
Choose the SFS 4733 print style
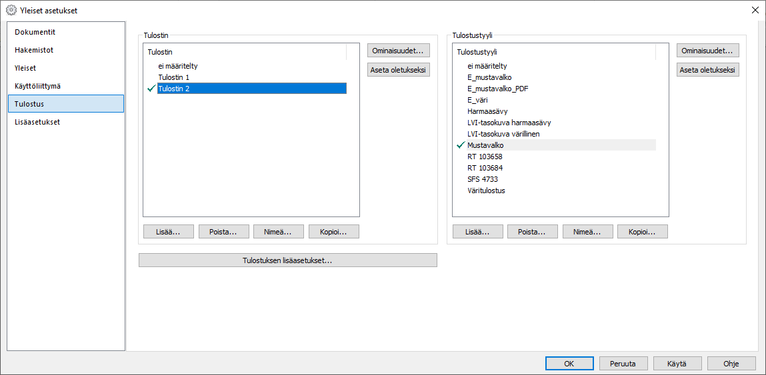[483, 179]
